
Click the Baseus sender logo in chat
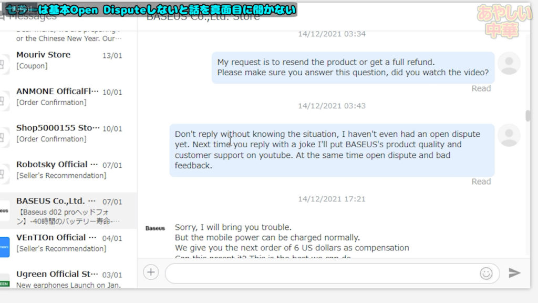(155, 228)
